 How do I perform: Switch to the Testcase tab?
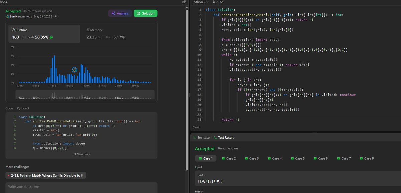(x=202, y=137)
